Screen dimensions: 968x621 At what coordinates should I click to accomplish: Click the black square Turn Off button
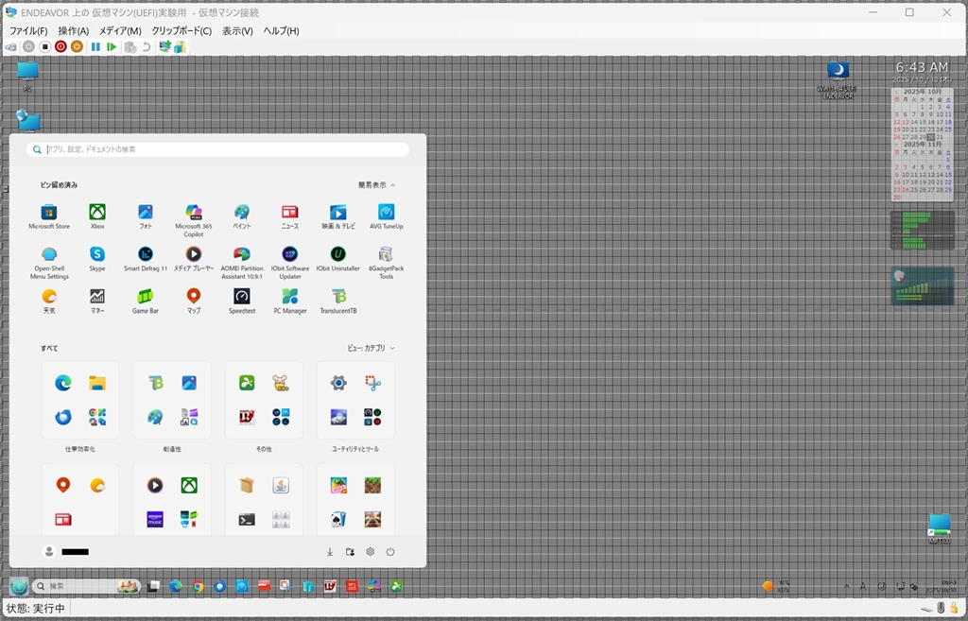[x=45, y=47]
